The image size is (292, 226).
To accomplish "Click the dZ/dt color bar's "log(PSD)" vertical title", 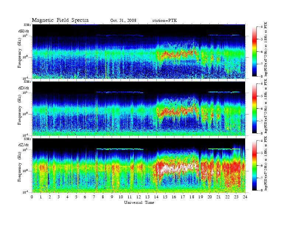I will (265, 163).
